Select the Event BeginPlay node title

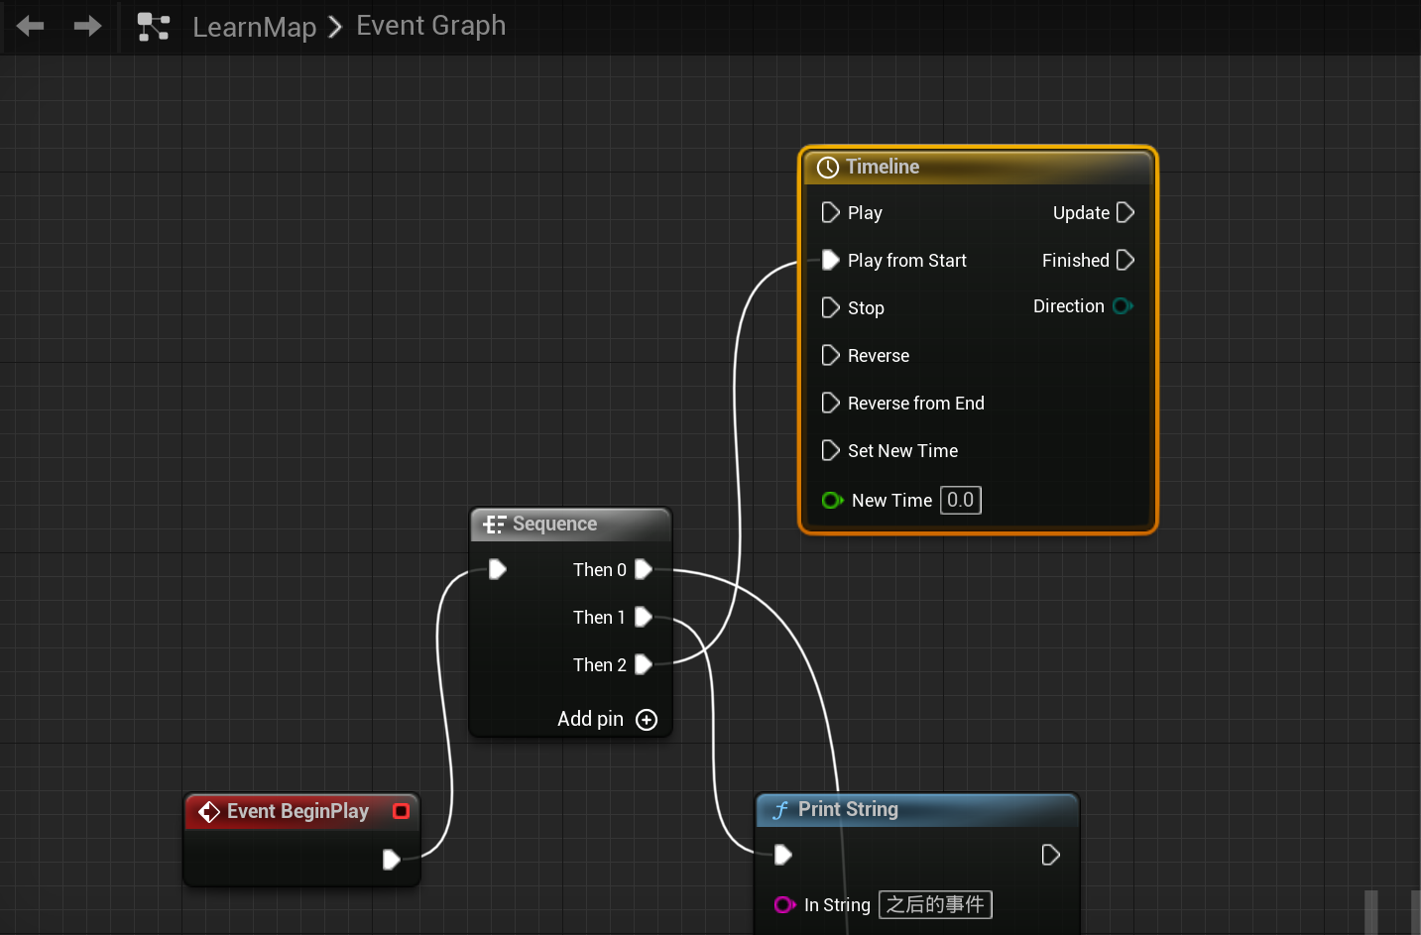pos(298,811)
